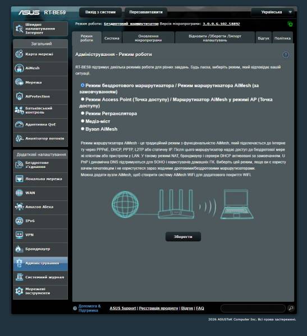Select wireless router mode radio button
This screenshot has height=336, width=307.
click(83, 85)
